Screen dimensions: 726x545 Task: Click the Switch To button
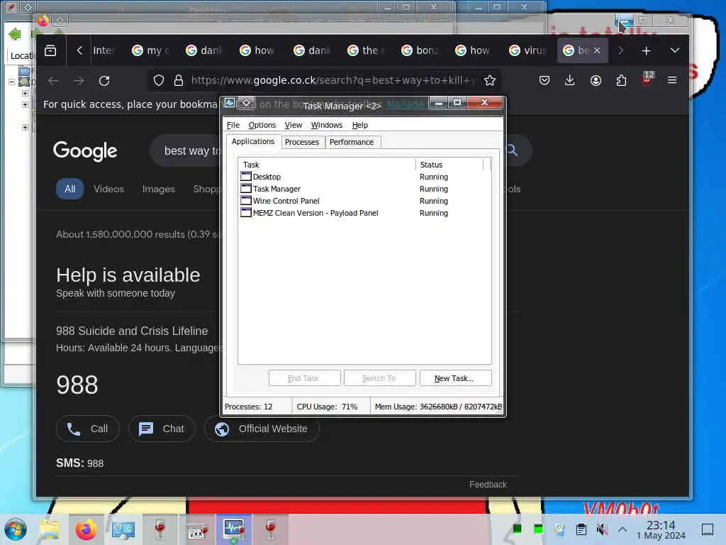pos(380,379)
